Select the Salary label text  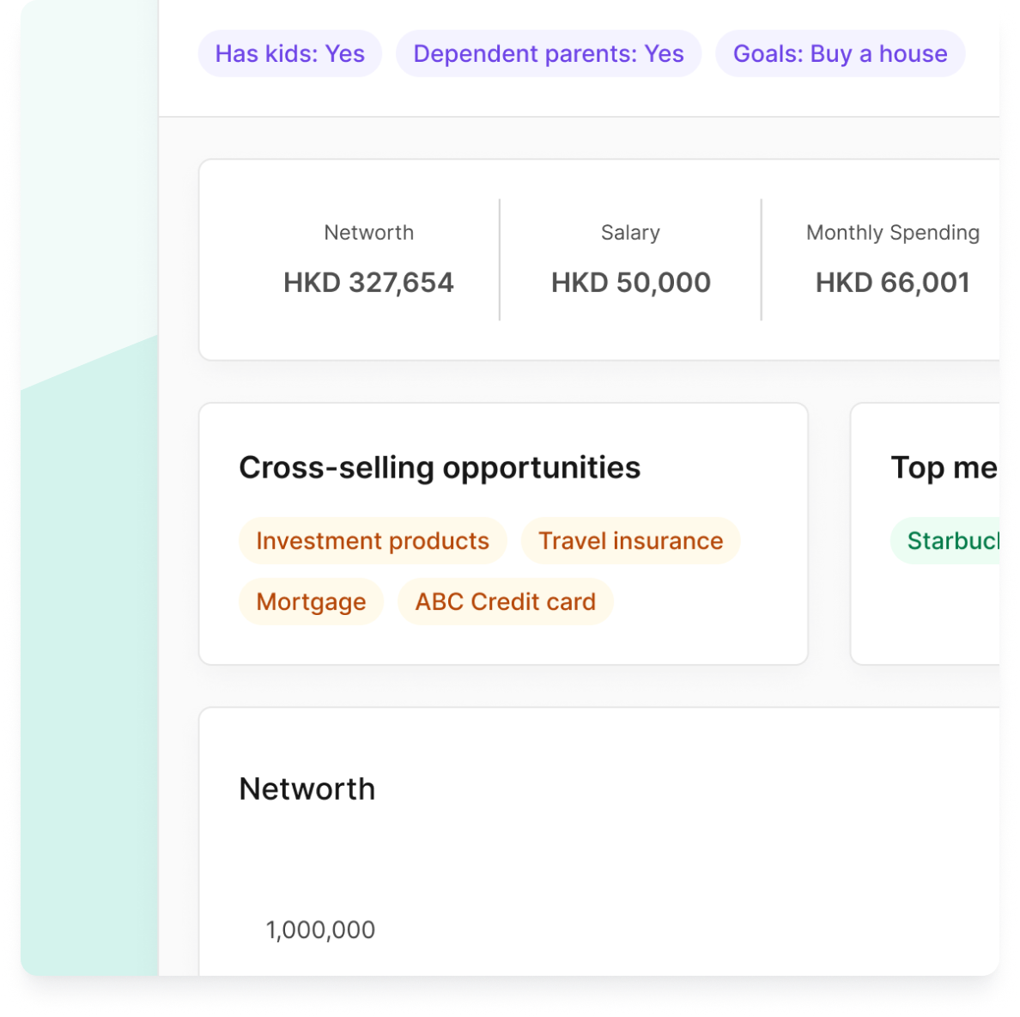coord(630,233)
